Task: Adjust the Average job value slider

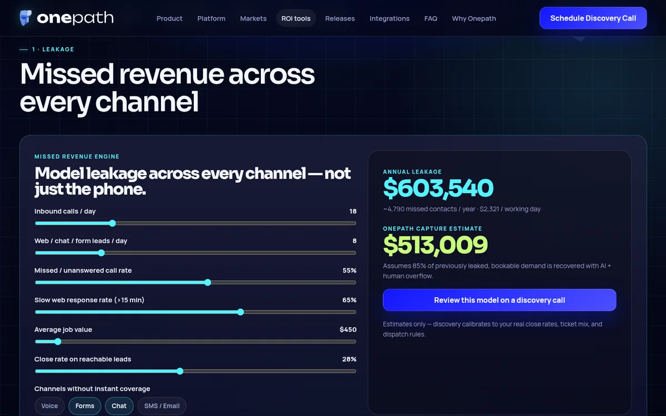Action: 195,341
